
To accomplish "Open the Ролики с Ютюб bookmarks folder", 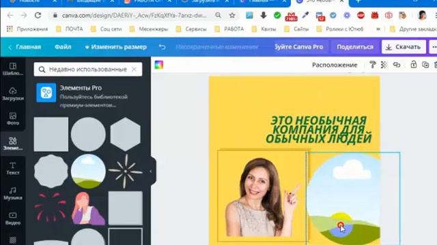I will 340,29.
